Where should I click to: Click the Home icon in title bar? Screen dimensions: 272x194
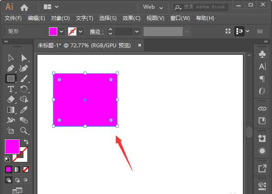(24, 7)
